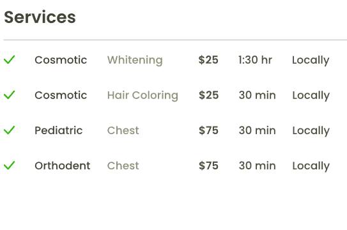Select the Whitening service name
The width and height of the screenshot is (347, 230).
(135, 60)
